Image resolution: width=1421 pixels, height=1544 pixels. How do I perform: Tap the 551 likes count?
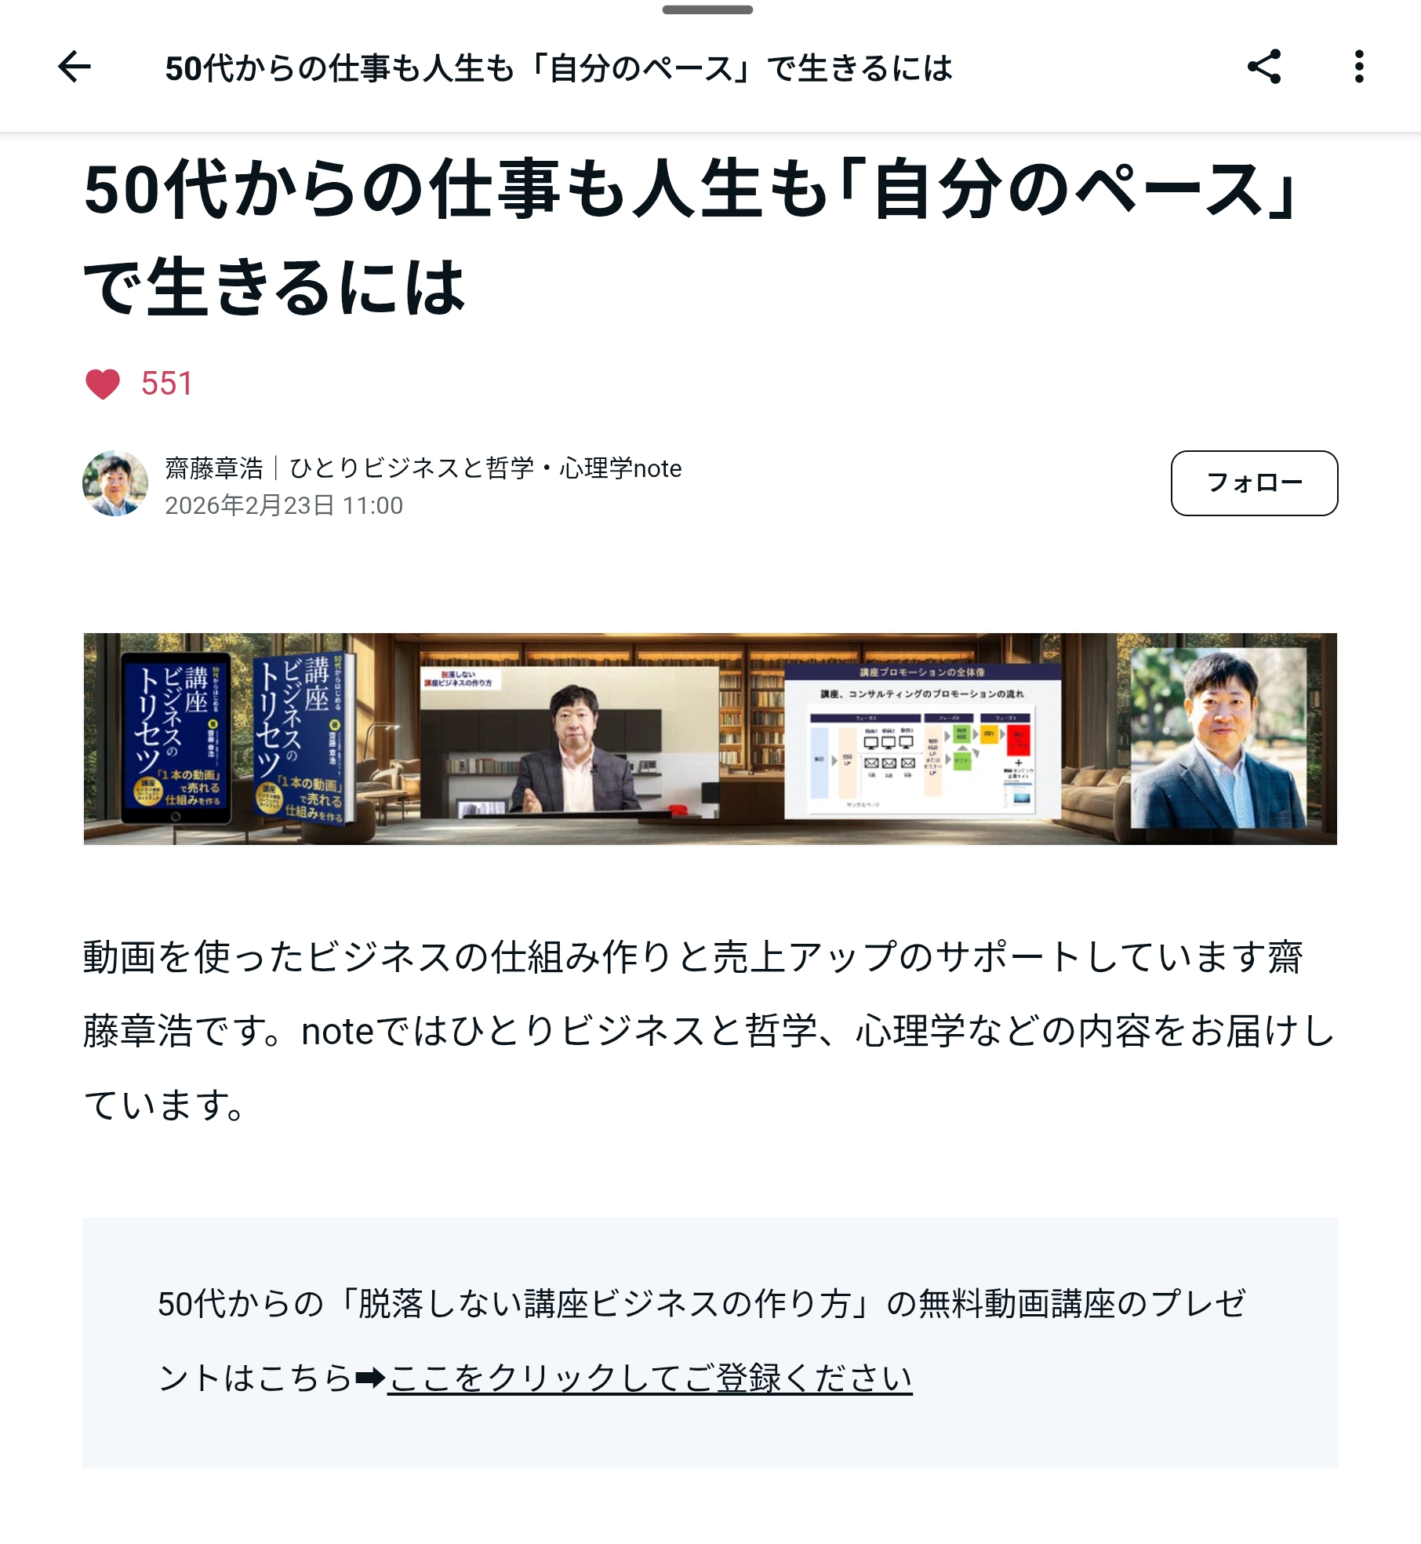coord(167,384)
